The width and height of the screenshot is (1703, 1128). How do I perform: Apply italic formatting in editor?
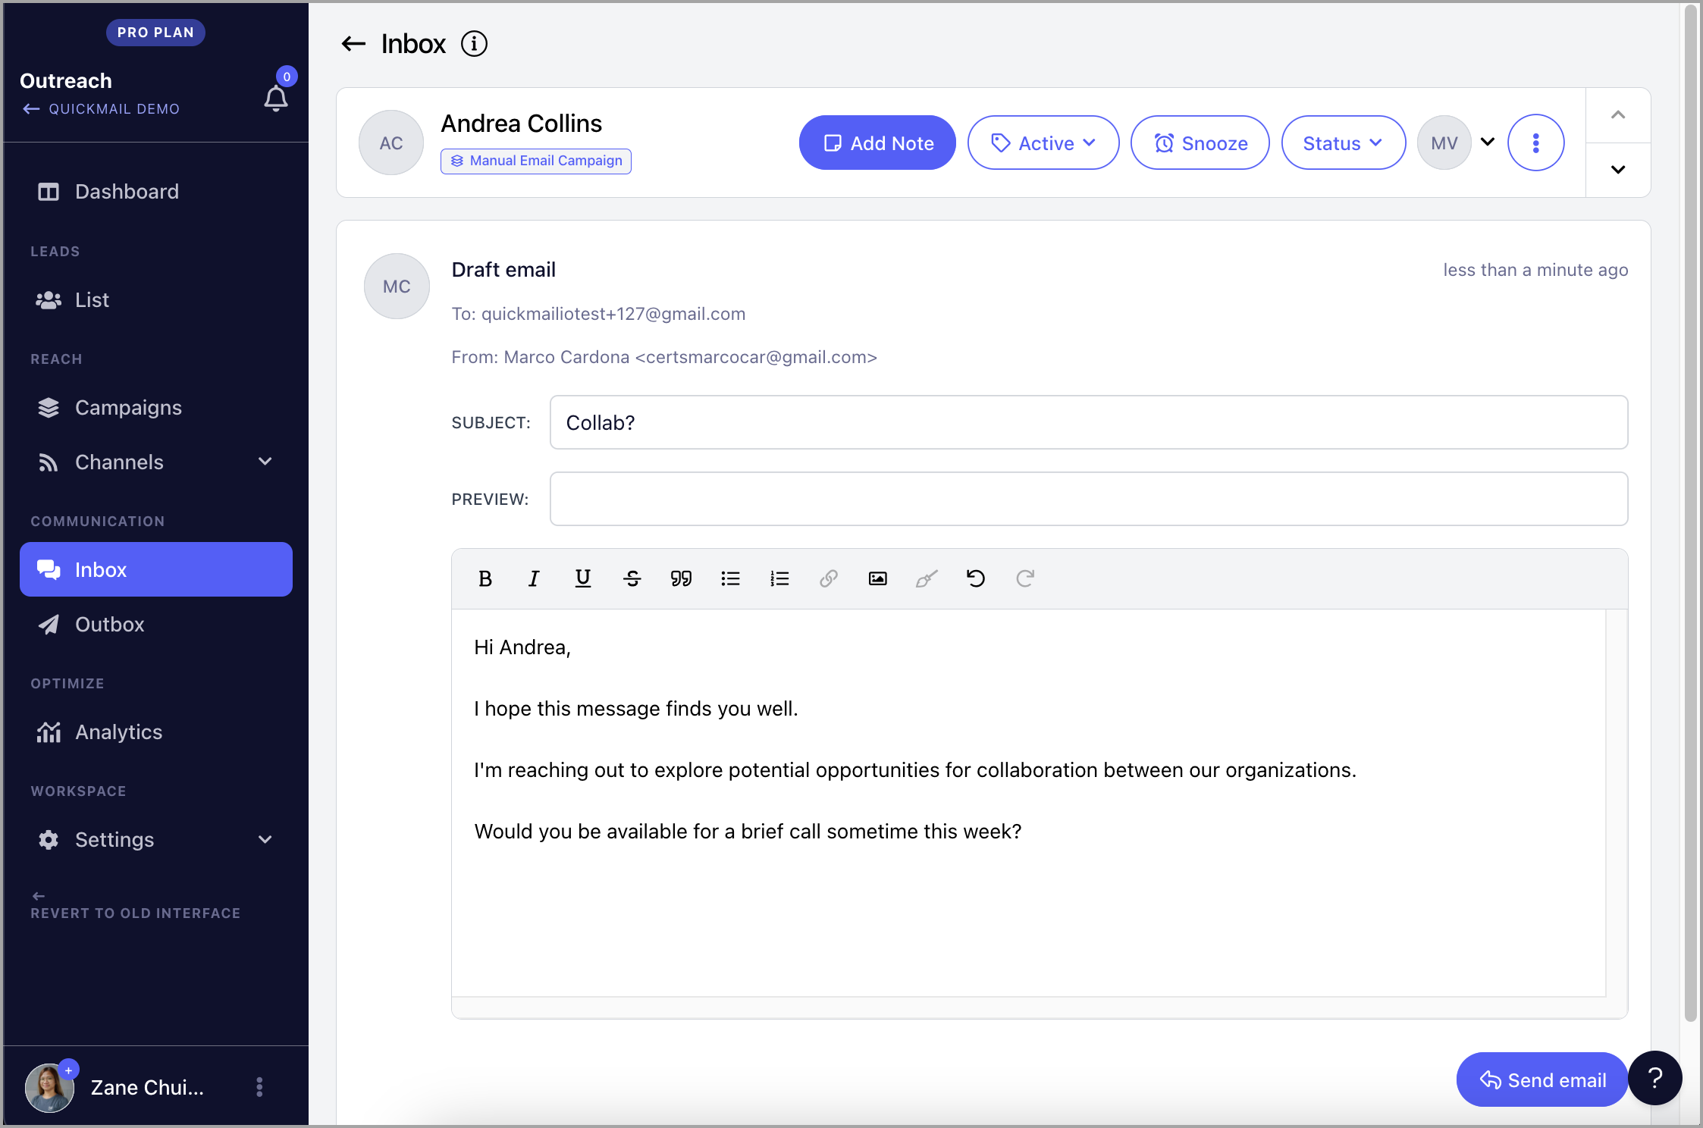point(534,579)
